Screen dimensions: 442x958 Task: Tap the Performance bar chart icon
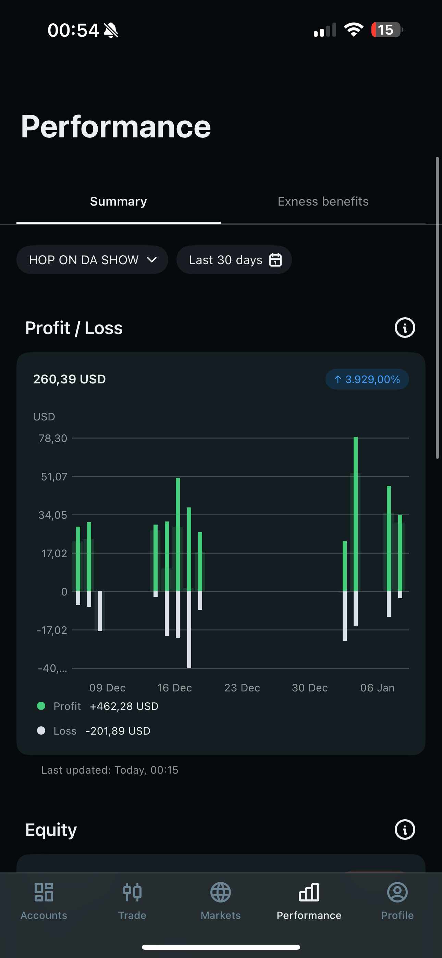pos(309,892)
